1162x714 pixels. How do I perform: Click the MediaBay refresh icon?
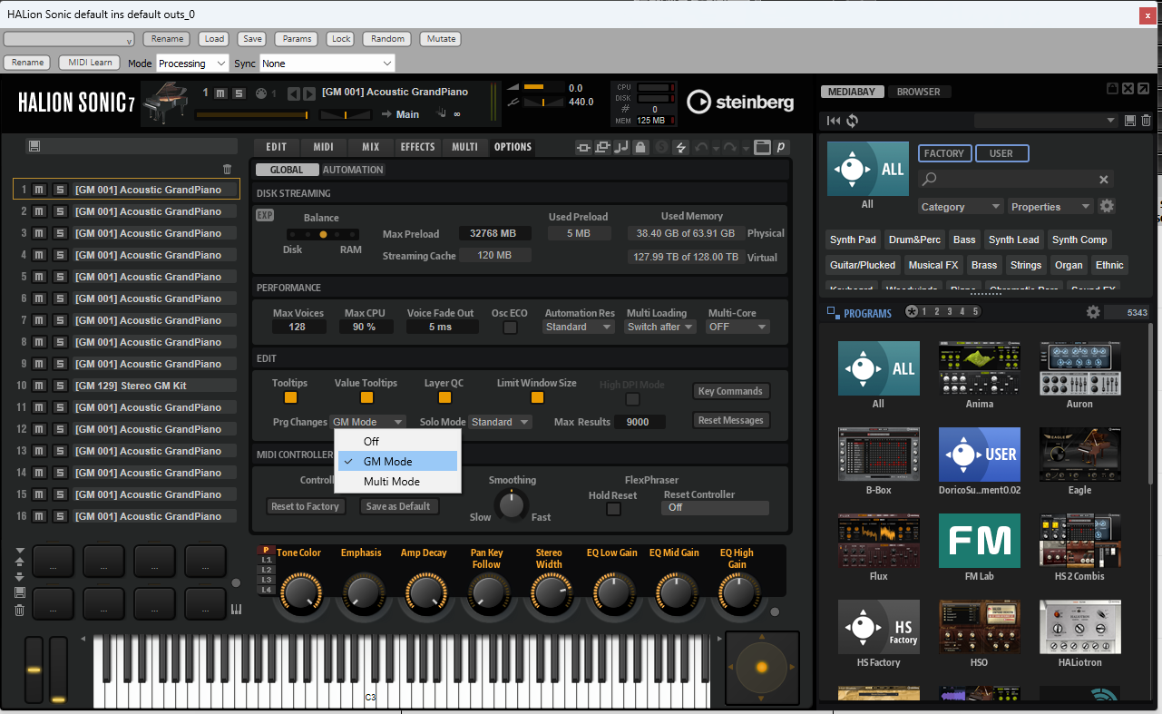tap(852, 121)
